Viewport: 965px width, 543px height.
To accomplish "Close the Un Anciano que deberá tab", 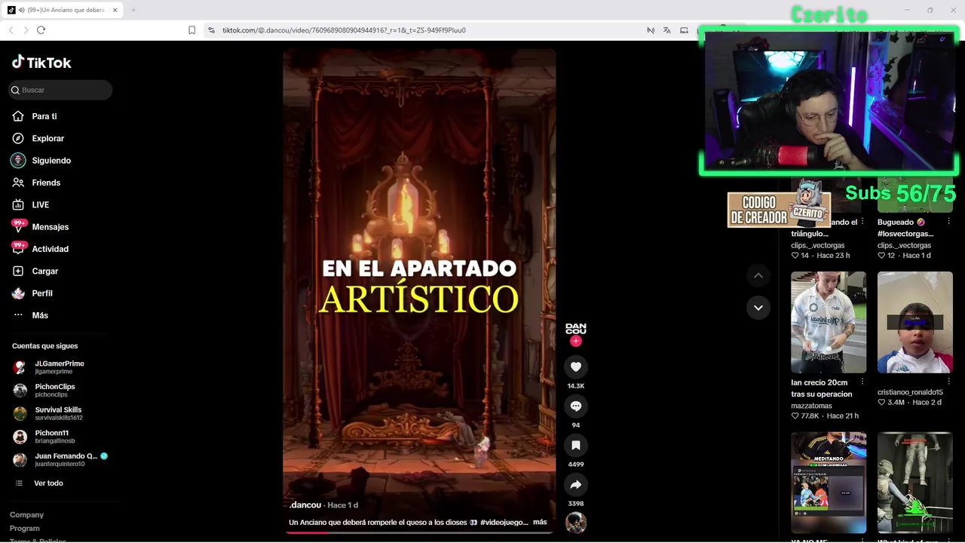I will [115, 10].
